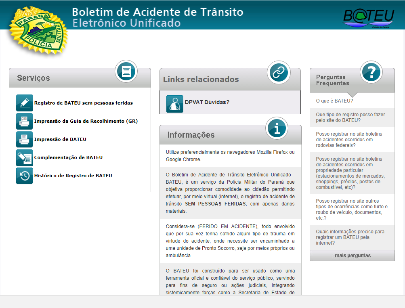405x308 pixels.
Task: Expand question about registro pelo site
Action: (350, 117)
